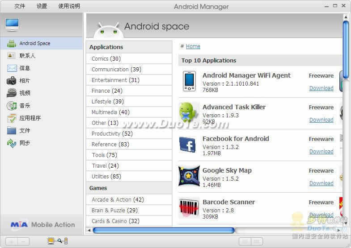Click the connection status icon in bottom bar
Viewport: 351px width, 248px height.
58,241
